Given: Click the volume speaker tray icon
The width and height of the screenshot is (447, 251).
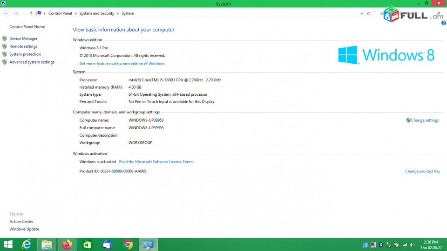Looking at the screenshot, I should (x=412, y=245).
